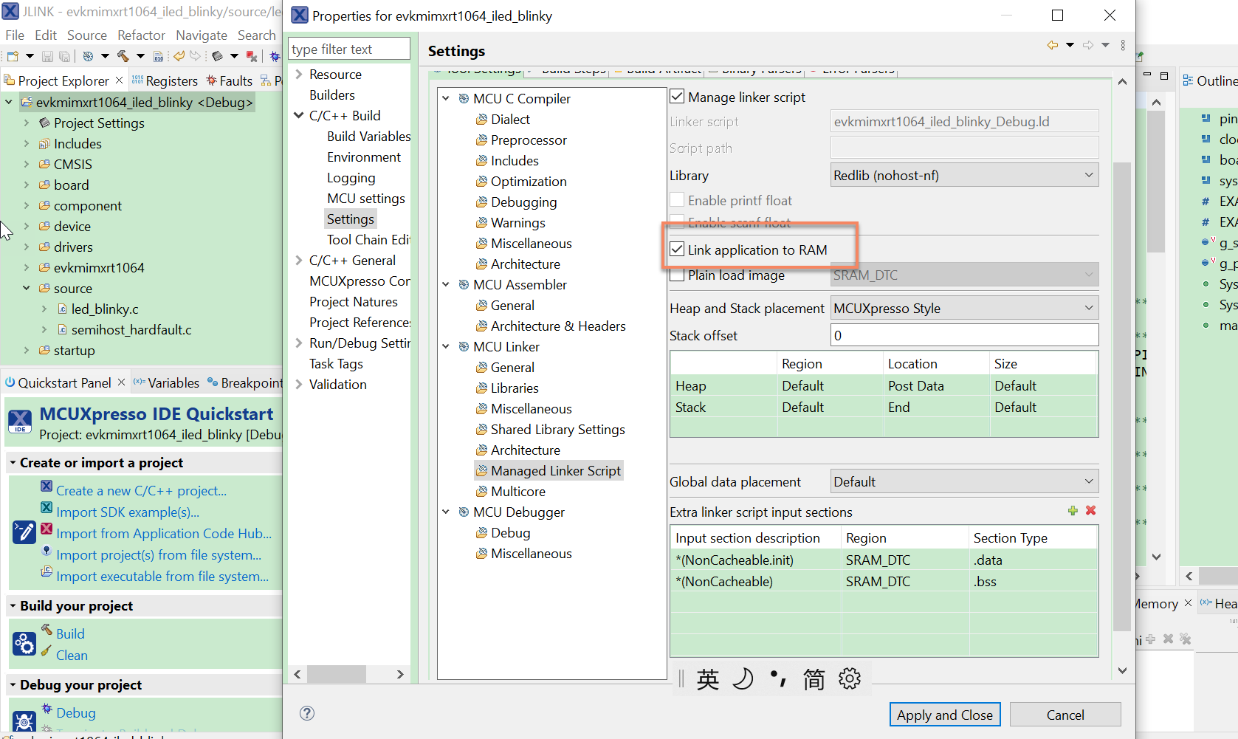The image size is (1238, 739).
Task: Click the Managed Linker Script tool icon
Action: click(482, 471)
